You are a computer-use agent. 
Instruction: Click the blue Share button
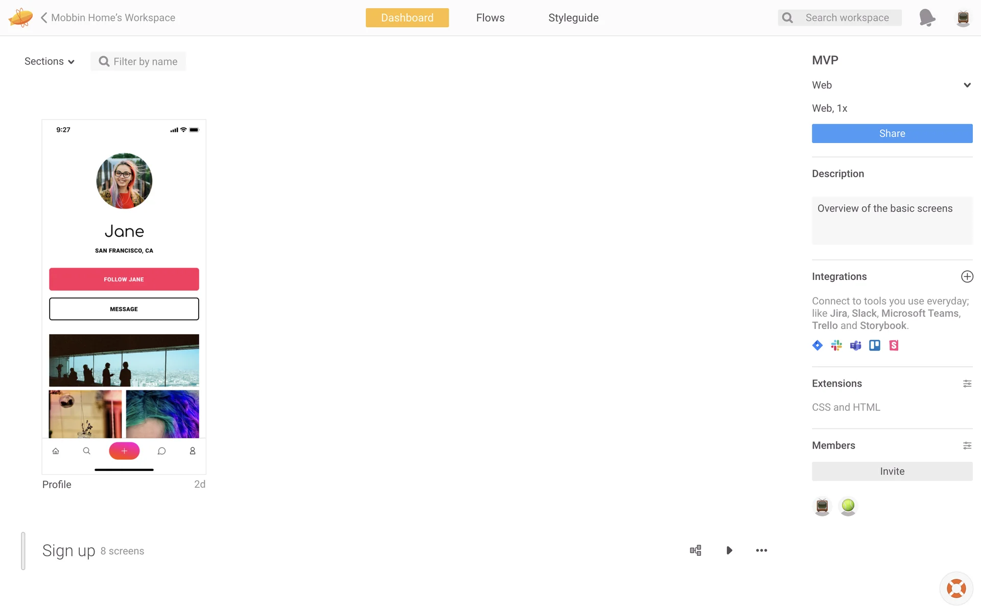pyautogui.click(x=892, y=133)
